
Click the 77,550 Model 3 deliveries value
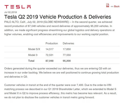pos(67,55)
